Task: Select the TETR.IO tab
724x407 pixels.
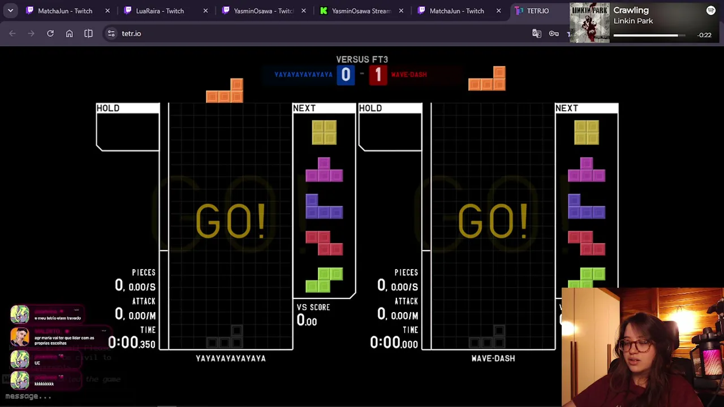Action: coord(538,11)
